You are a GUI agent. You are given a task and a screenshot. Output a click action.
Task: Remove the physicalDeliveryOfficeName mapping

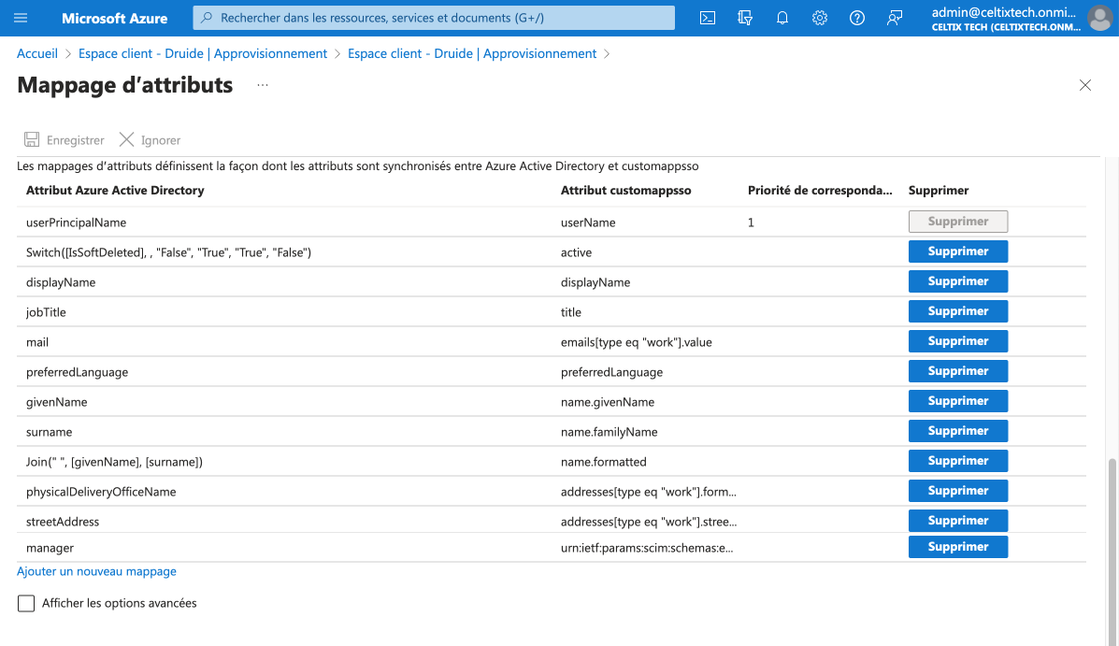click(x=957, y=491)
